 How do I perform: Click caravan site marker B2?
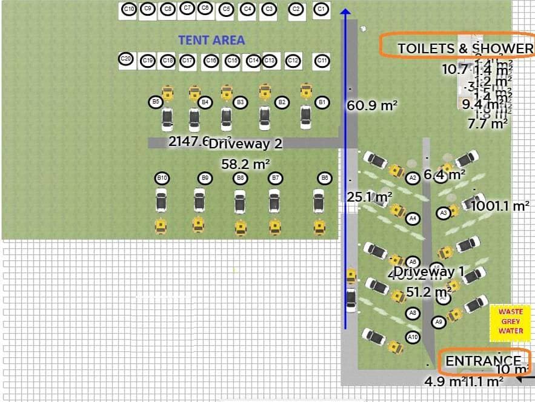282,102
